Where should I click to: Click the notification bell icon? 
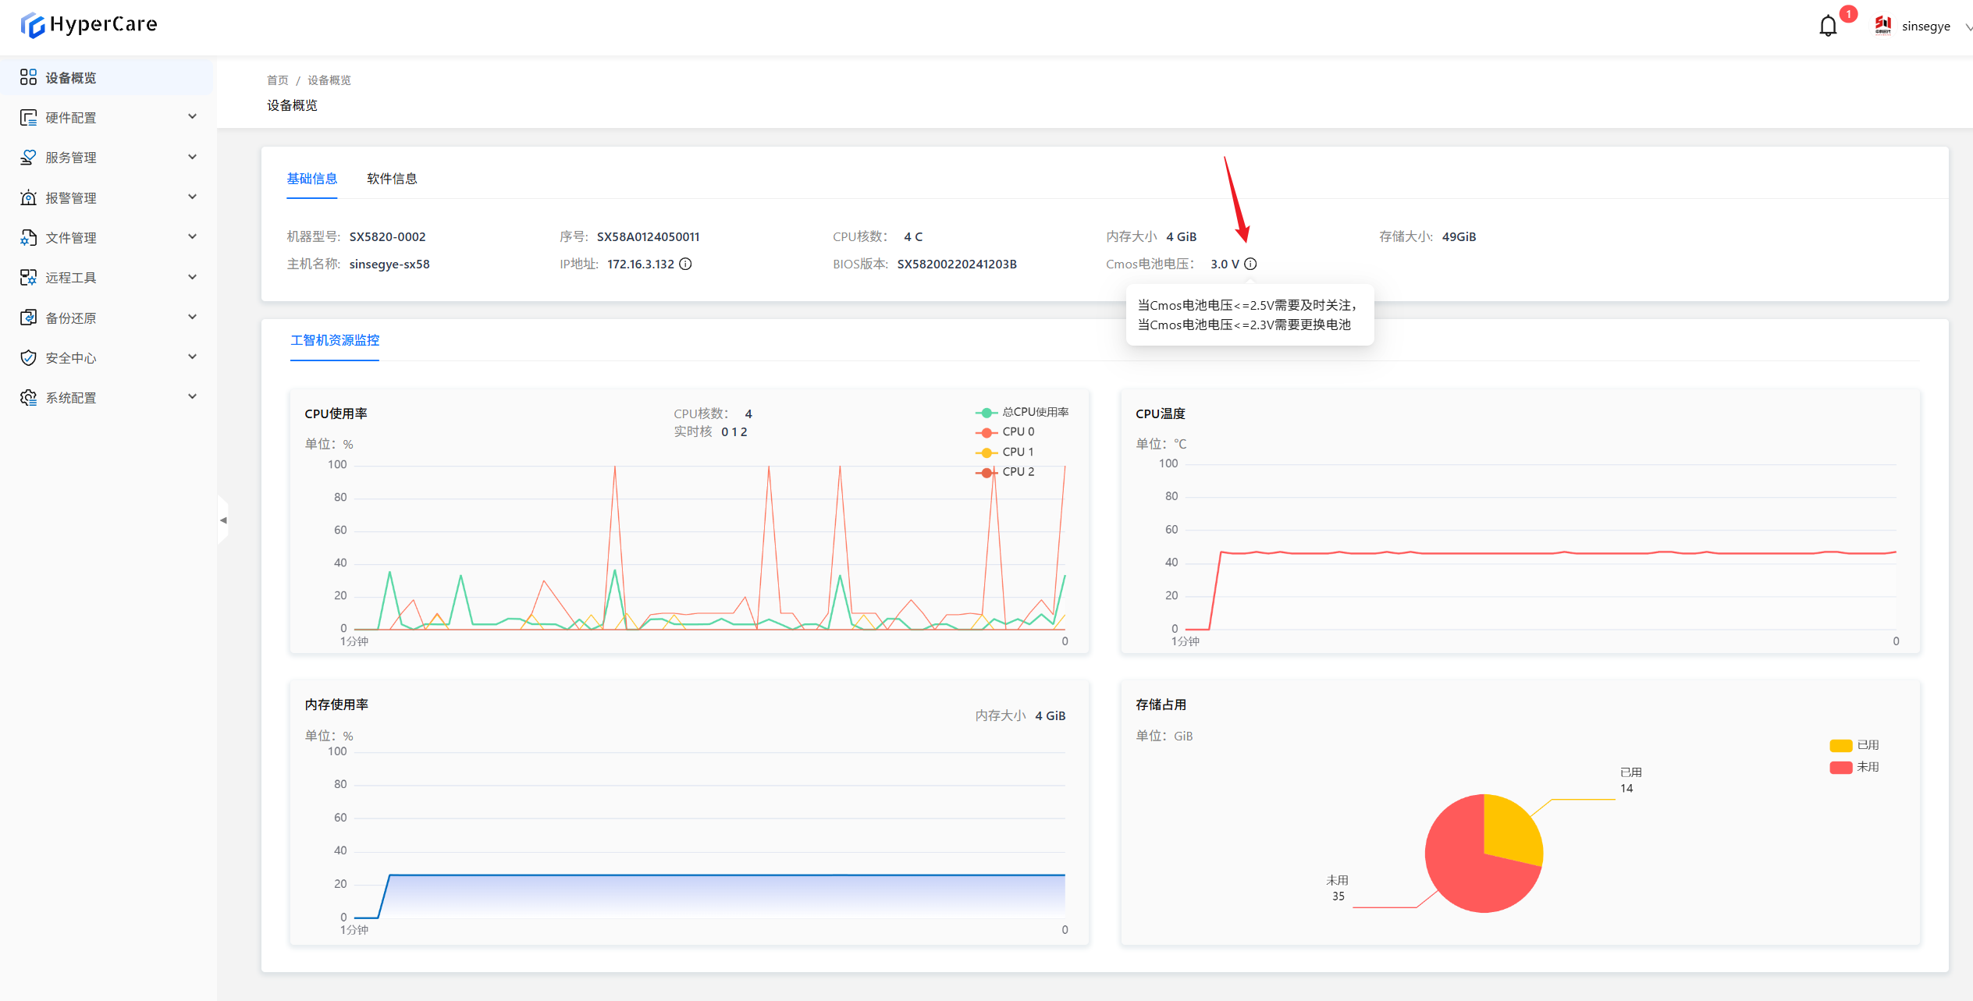1827,27
